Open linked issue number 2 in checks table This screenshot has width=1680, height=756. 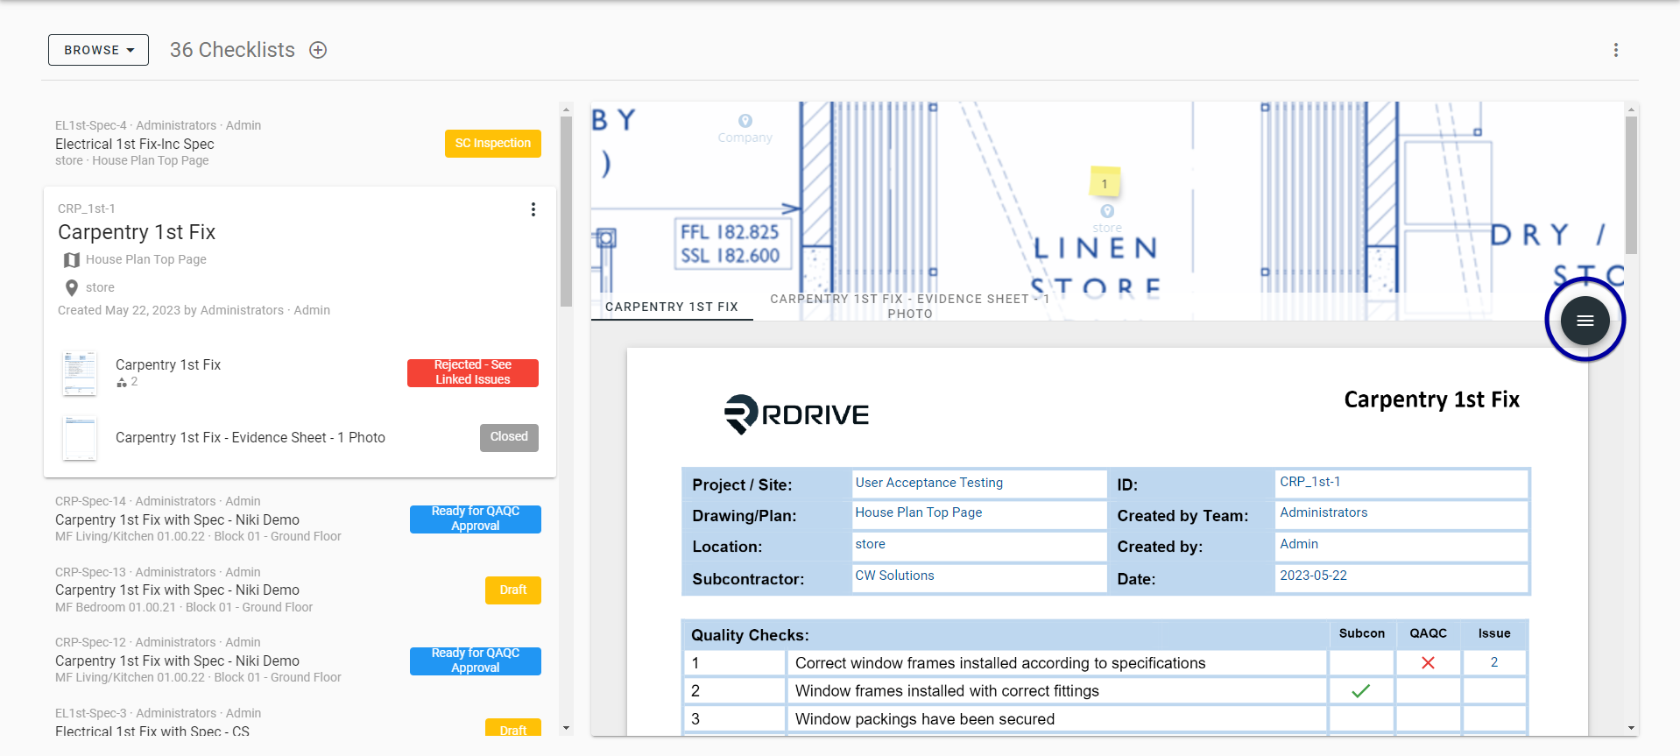click(x=1494, y=663)
